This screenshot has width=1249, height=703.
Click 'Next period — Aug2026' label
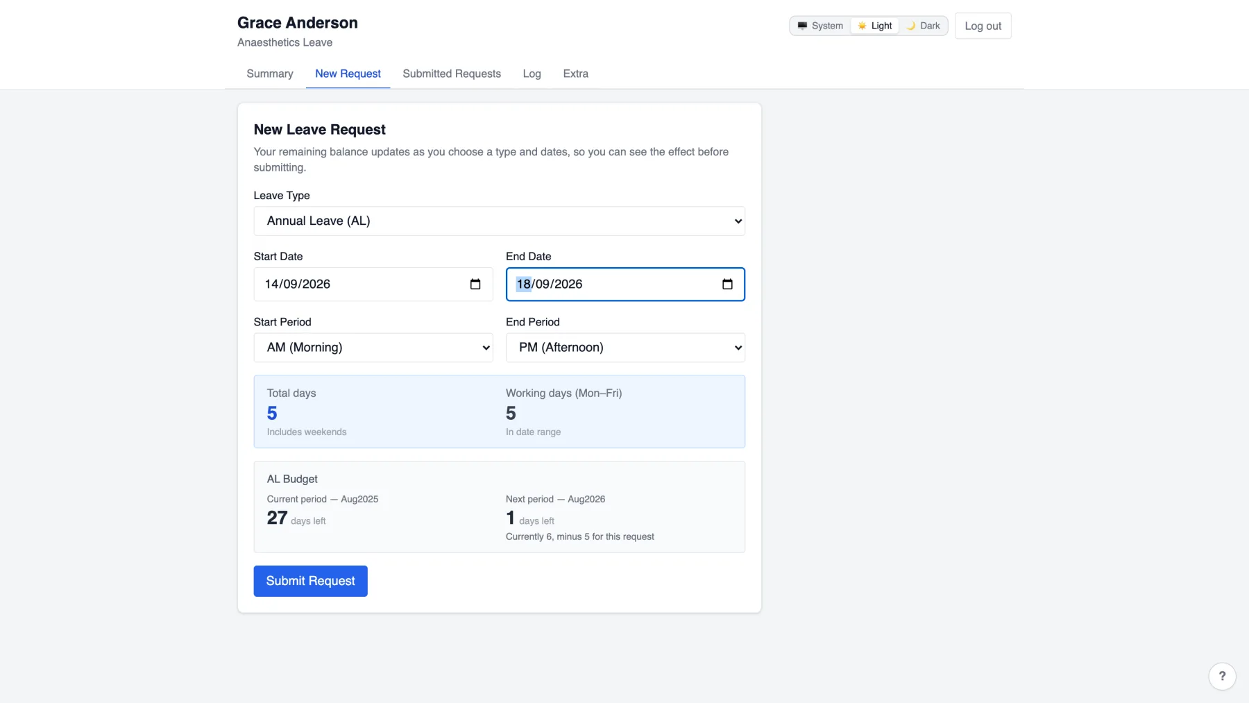click(555, 499)
